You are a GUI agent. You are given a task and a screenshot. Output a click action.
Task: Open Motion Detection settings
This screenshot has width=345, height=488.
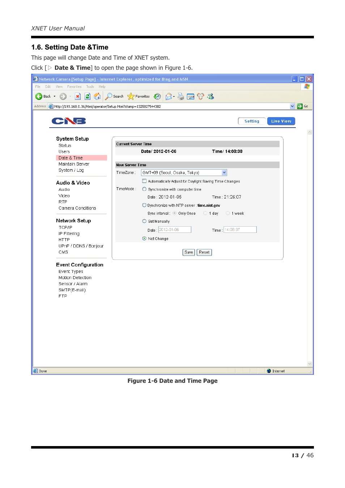75,278
